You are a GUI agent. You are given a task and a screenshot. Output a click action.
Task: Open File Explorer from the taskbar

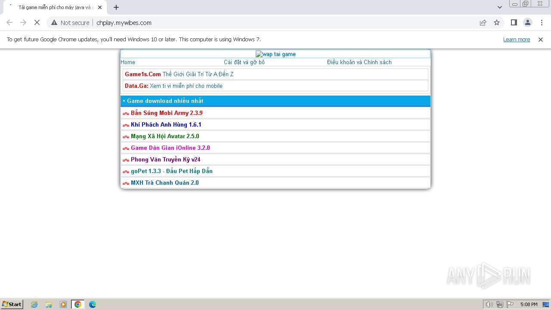pos(49,304)
